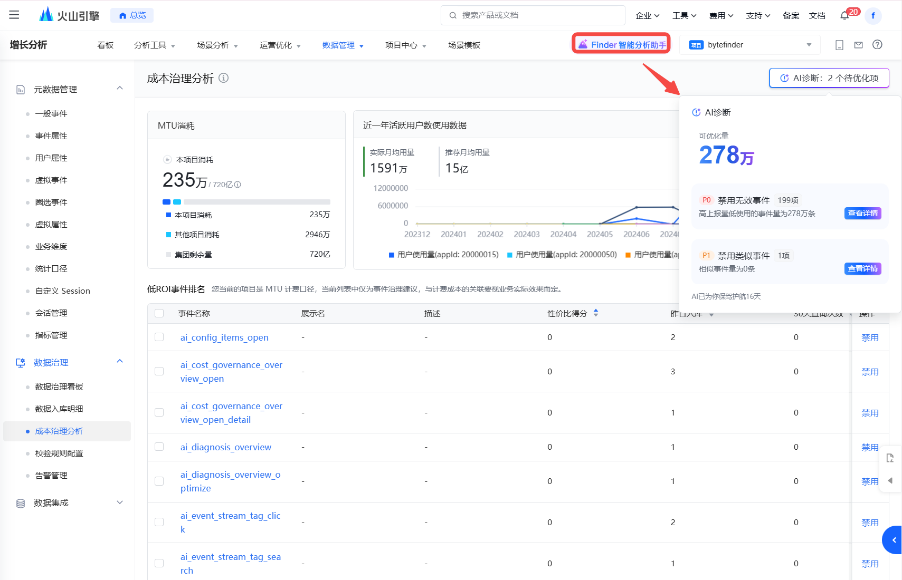
Task: Expand the 数据集成 section chevron
Action: 120,502
